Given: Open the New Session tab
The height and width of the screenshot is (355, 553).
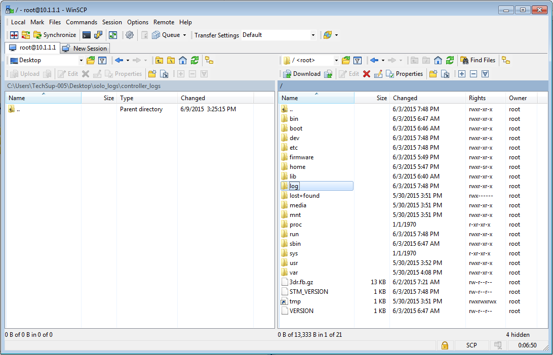Looking at the screenshot, I should click(85, 49).
